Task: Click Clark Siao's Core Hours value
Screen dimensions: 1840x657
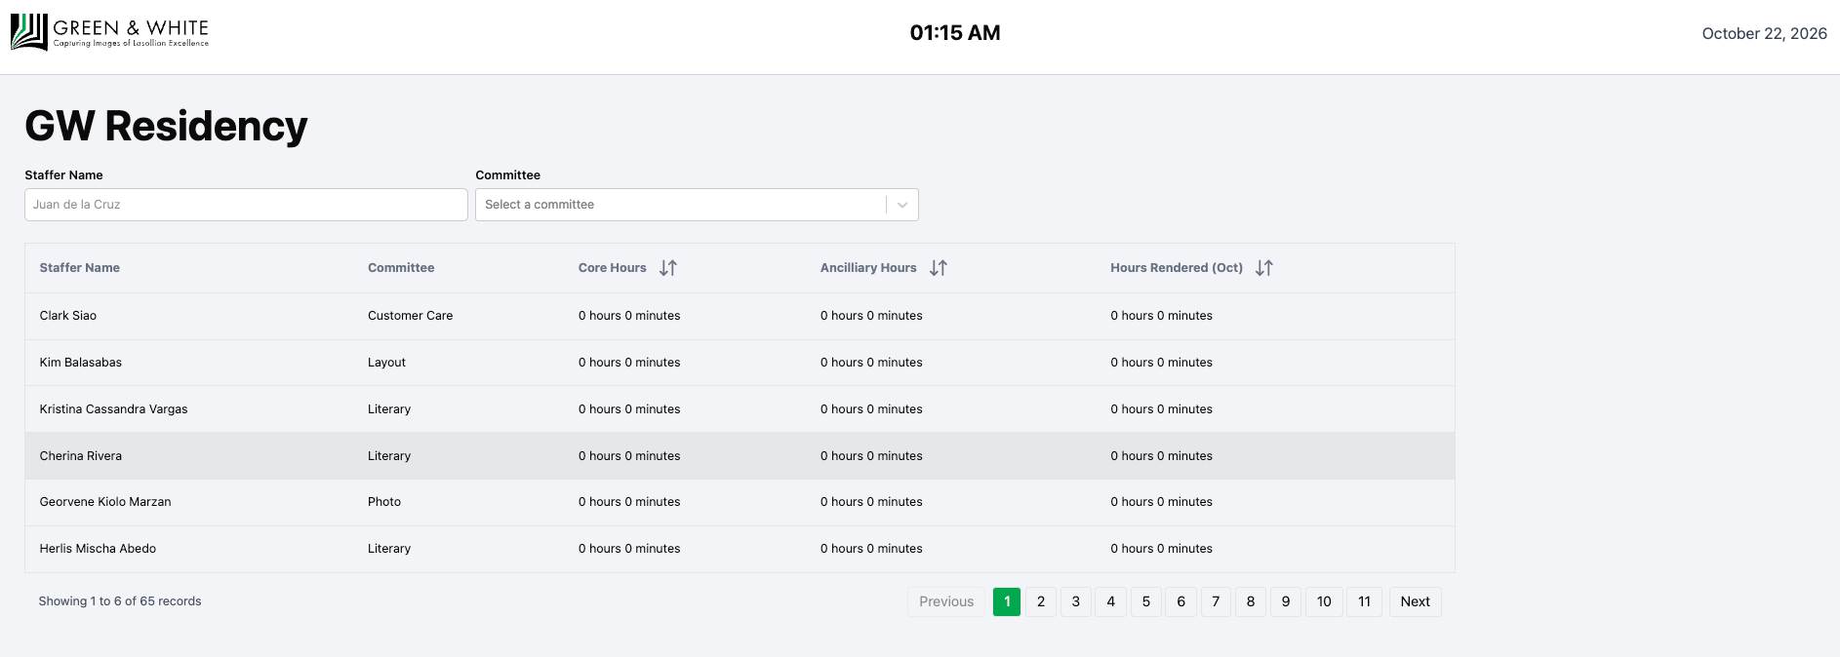Action: pyautogui.click(x=629, y=316)
